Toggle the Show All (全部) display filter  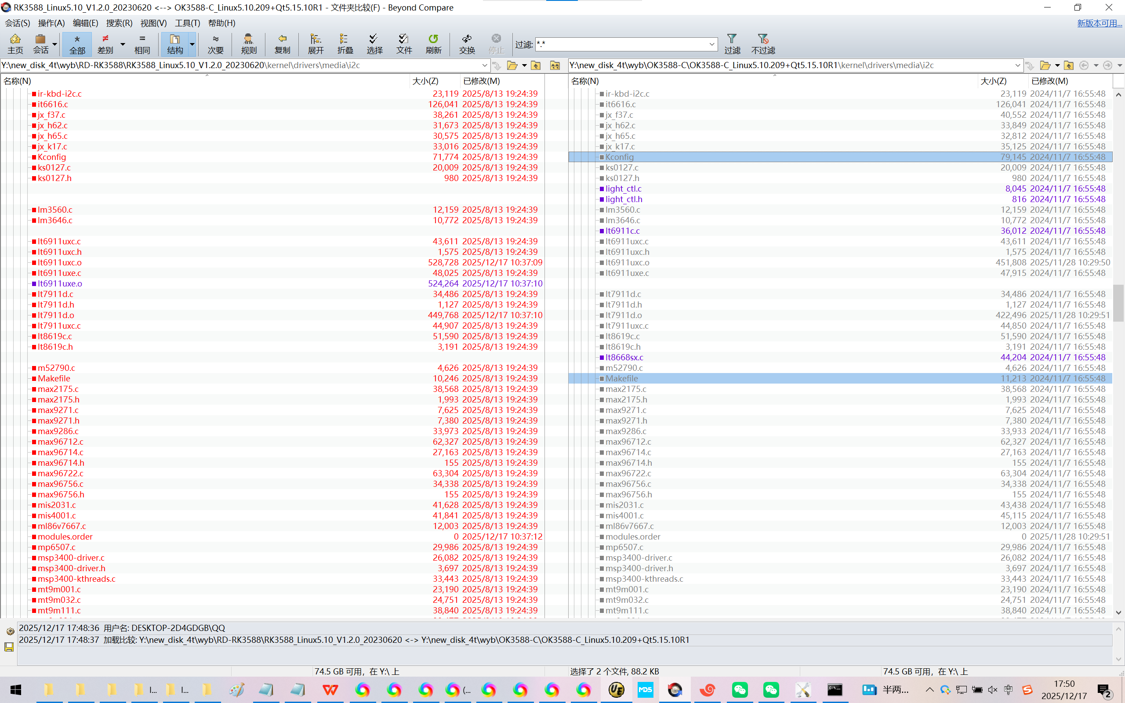point(77,43)
